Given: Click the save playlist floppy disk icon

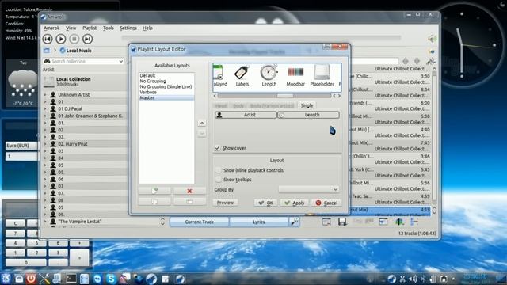Looking at the screenshot, I should (x=342, y=222).
